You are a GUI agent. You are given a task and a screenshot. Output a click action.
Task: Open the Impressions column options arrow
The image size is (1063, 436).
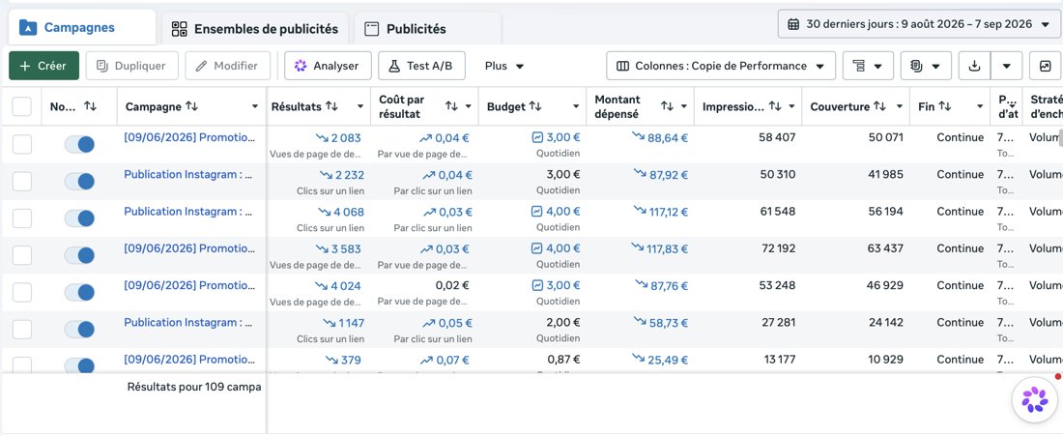coord(791,106)
